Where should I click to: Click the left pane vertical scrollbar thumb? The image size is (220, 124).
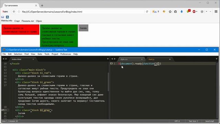(x=108, y=82)
